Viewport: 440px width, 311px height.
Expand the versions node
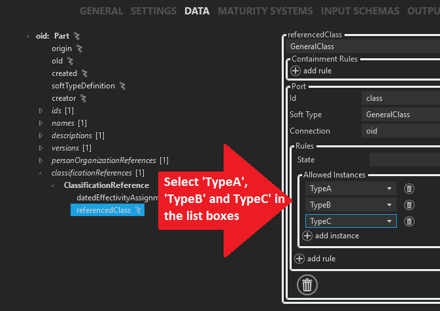pyautogui.click(x=41, y=148)
